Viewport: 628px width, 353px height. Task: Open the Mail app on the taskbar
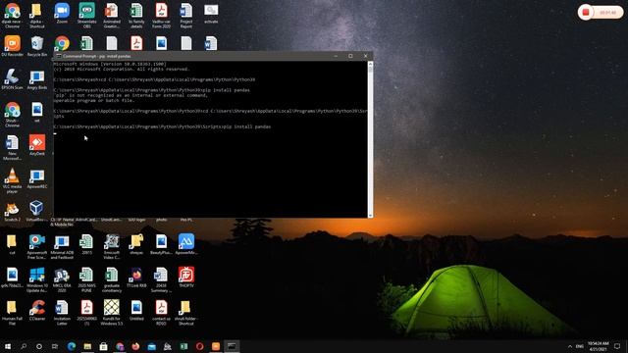point(151,346)
